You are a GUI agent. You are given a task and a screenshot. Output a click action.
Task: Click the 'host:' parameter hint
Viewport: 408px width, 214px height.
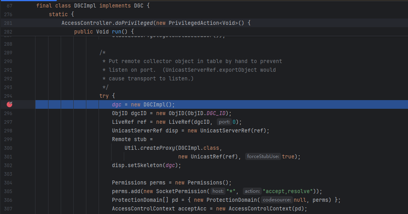pyautogui.click(x=218, y=192)
